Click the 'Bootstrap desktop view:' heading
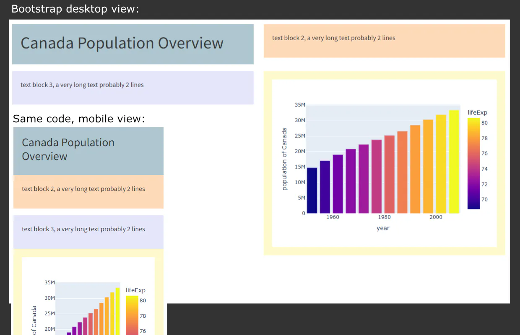 75,8
